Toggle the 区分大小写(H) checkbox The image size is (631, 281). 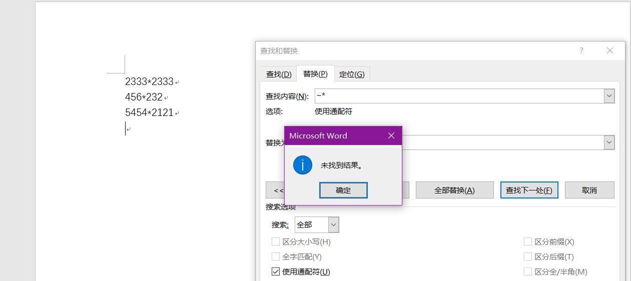coord(276,241)
